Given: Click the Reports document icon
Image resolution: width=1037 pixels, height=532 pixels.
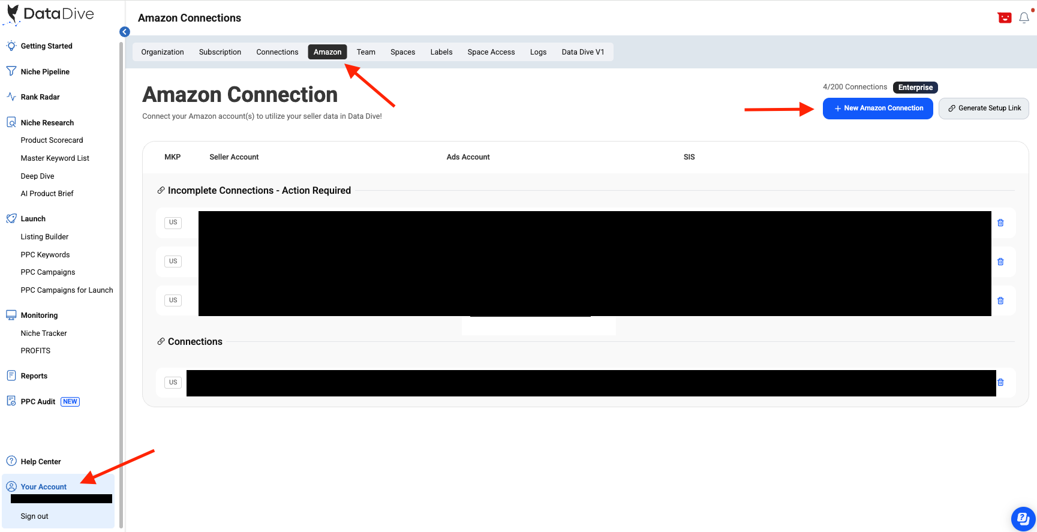Looking at the screenshot, I should click(x=11, y=375).
